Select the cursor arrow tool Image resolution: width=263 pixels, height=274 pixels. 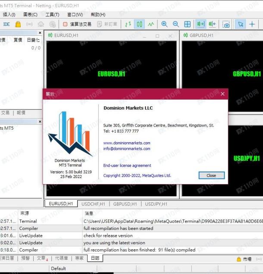(x=241, y=24)
